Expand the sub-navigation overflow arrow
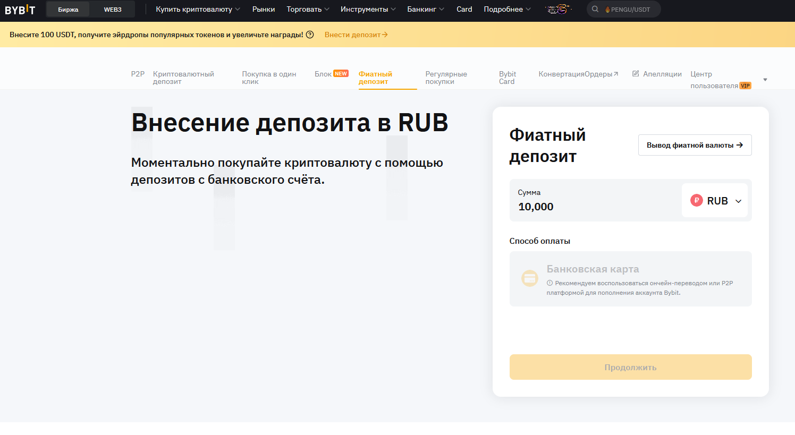Viewport: 795px width, 435px height. [x=765, y=80]
